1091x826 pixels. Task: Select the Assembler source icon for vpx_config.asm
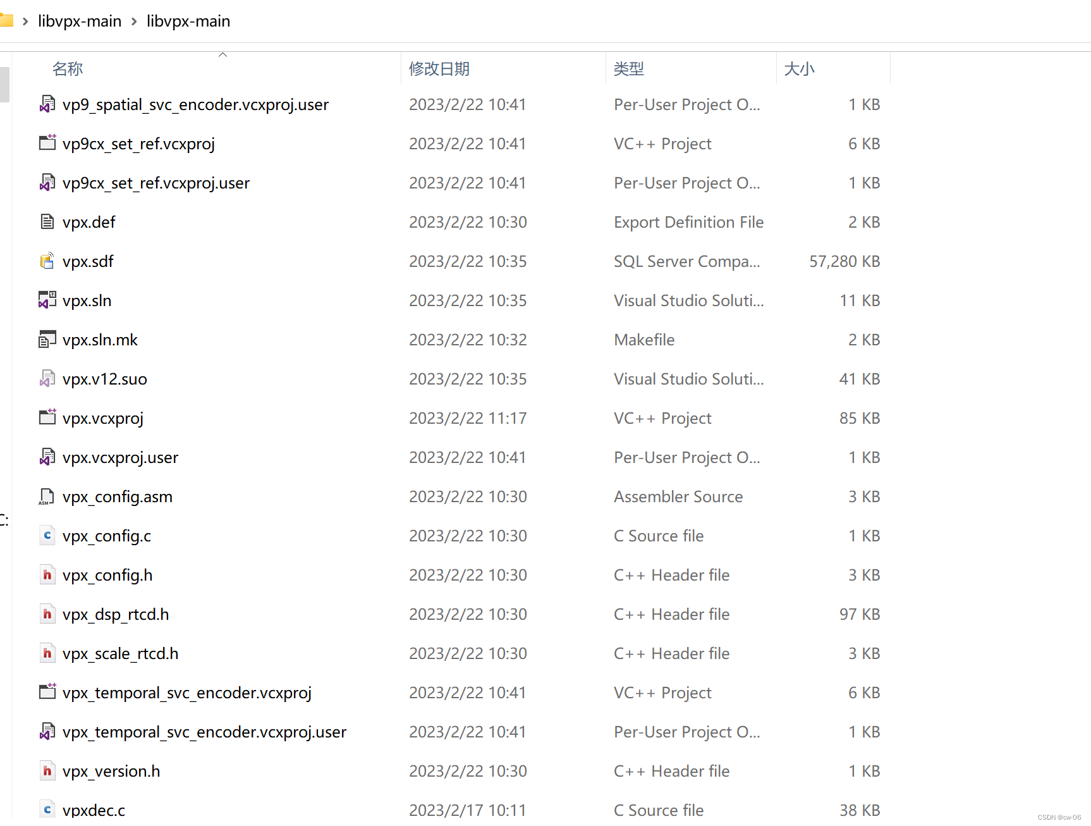[x=47, y=496]
